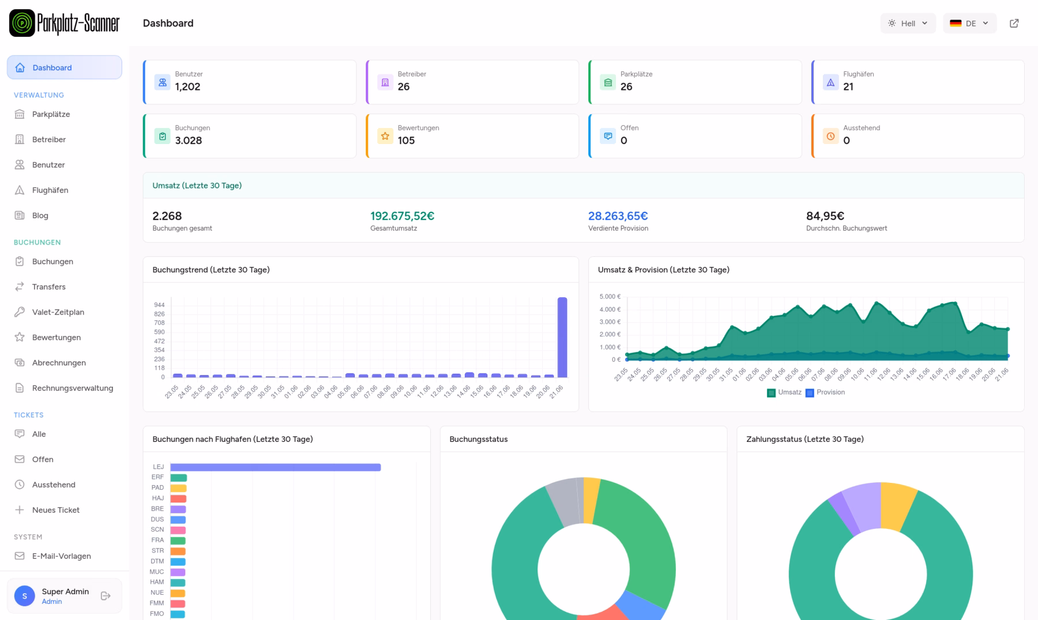Open the E-Mail-Vorlagen sidebar link
This screenshot has width=1038, height=620.
(x=65, y=556)
